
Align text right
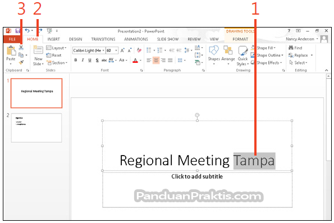pyautogui.click(x=163, y=60)
